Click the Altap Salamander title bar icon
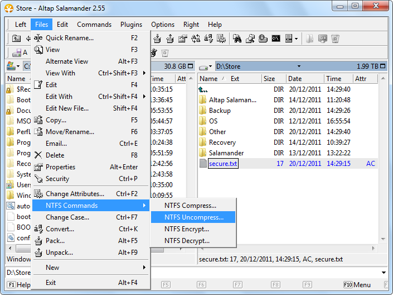This screenshot has height=295, width=393. coord(9,8)
